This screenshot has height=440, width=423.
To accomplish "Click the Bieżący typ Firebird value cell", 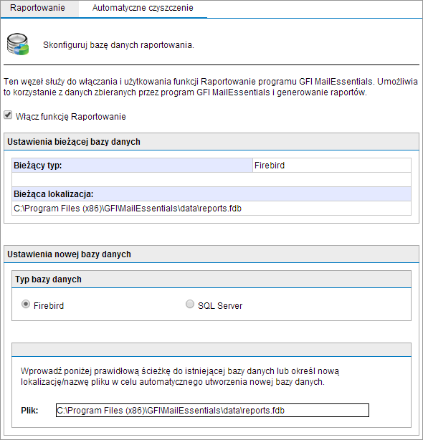I will click(x=332, y=166).
